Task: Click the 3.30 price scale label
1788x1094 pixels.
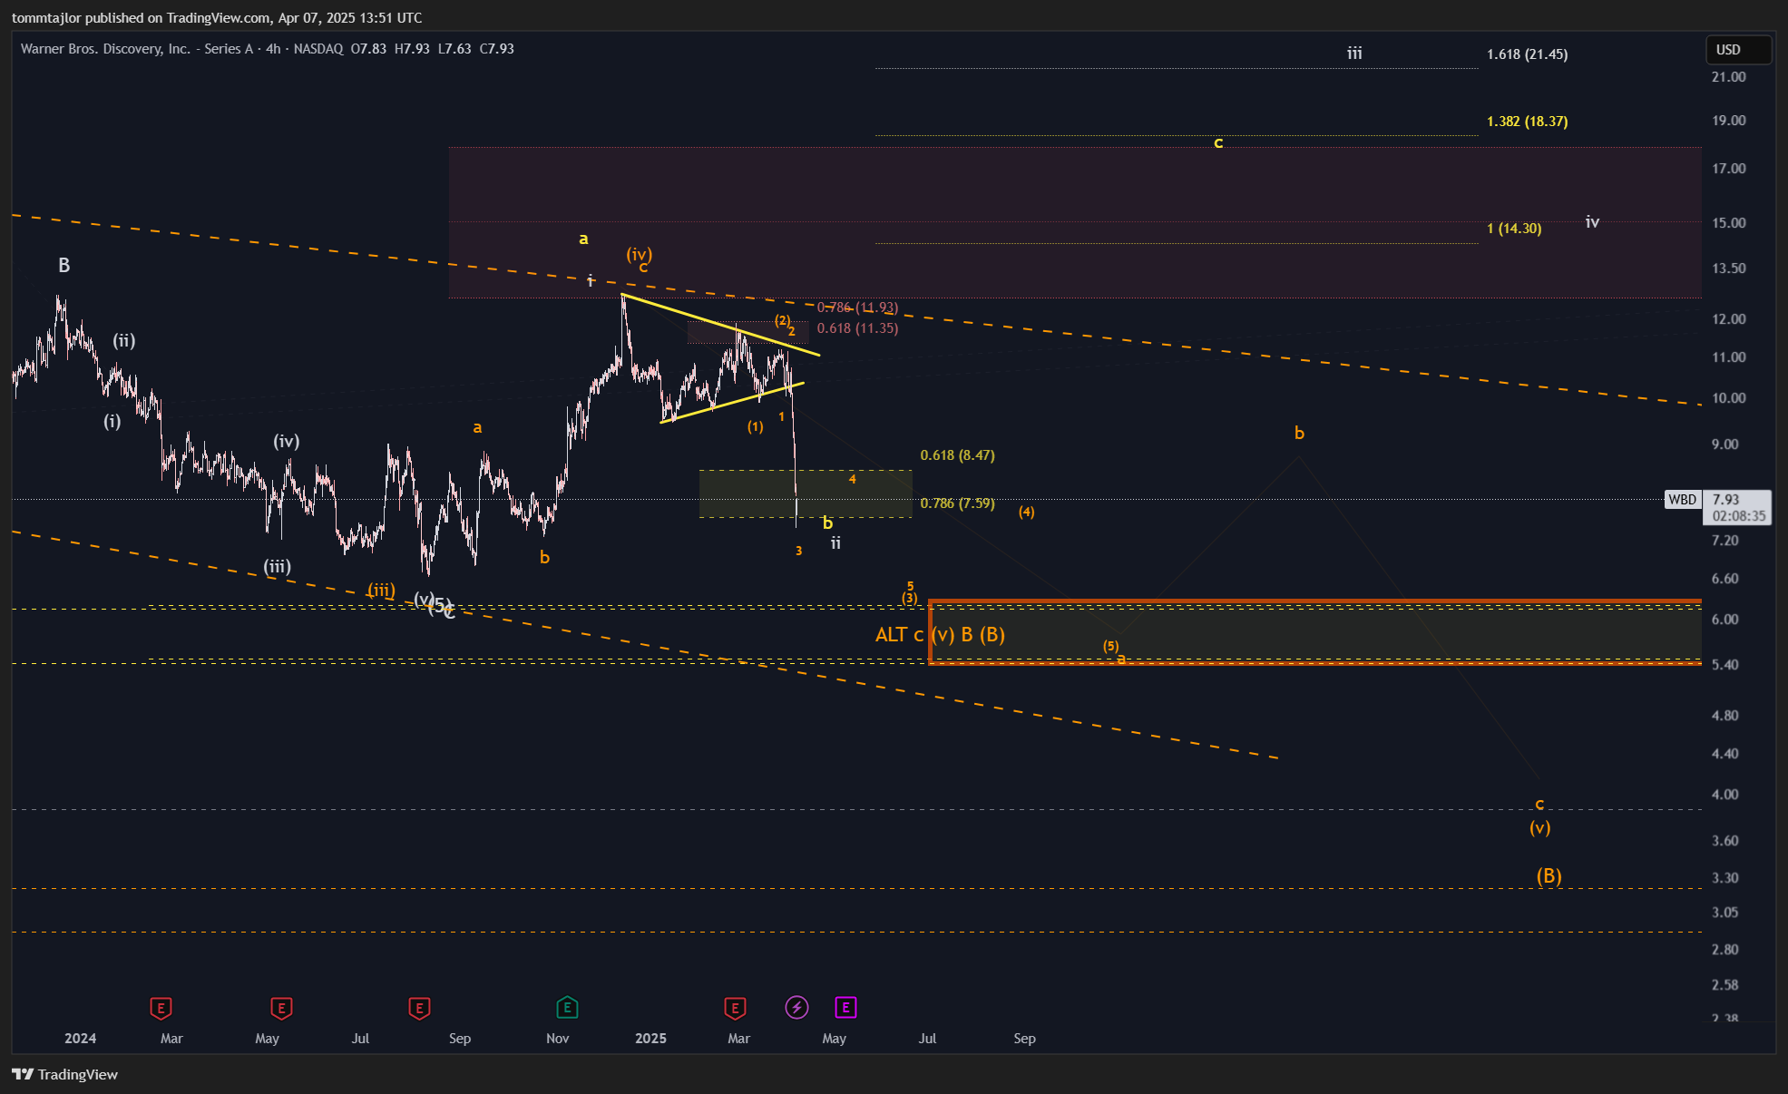Action: (1724, 878)
